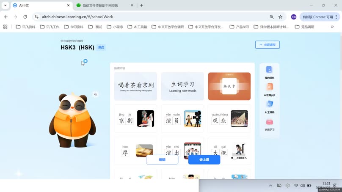
Task: Go back to previous page
Action: coord(6,17)
